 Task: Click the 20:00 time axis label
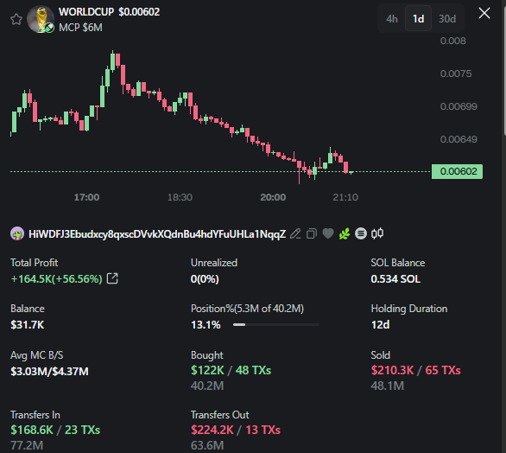point(273,197)
